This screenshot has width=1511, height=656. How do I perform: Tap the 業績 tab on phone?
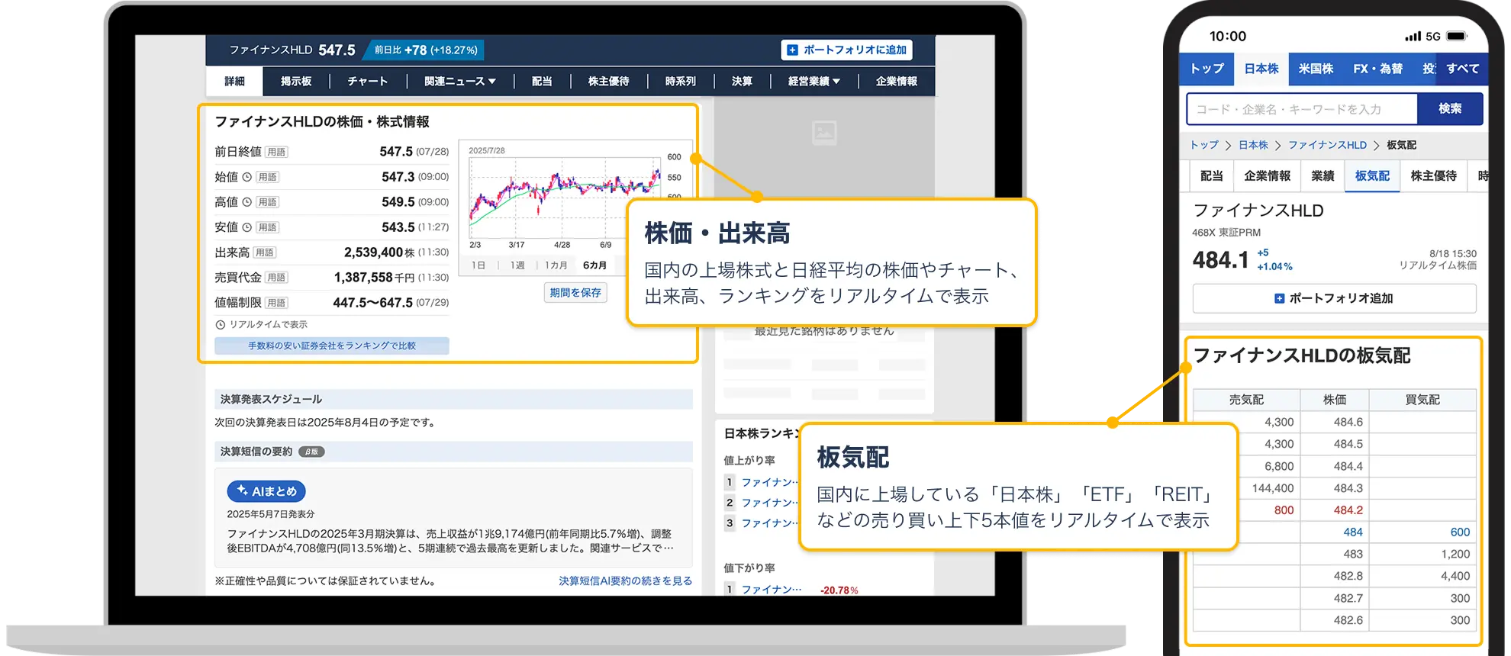click(1323, 176)
